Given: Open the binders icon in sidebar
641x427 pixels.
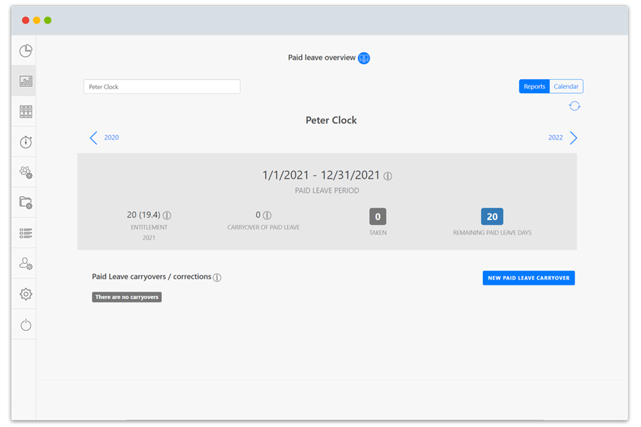Looking at the screenshot, I should (x=26, y=112).
